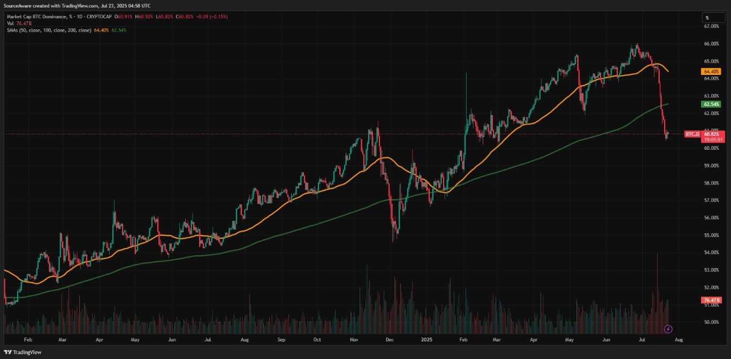Click the -0.09 (-0.15%) change value

coord(211,17)
